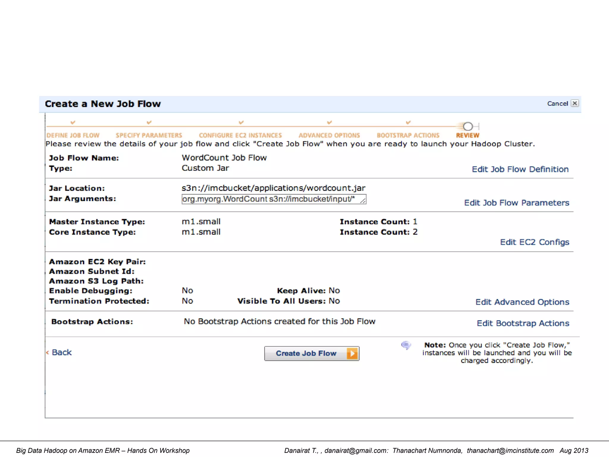The image size is (609, 457).
Task: Click the checkmark above Advanced Options
Action: (x=329, y=122)
